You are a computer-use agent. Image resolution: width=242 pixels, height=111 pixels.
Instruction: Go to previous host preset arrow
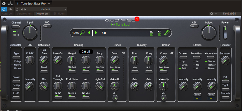point(21,9)
